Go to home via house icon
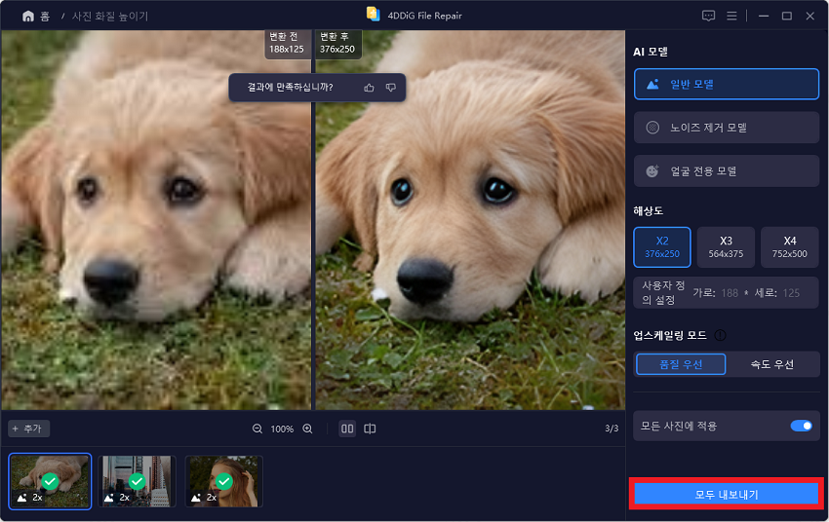829x522 pixels. point(28,17)
